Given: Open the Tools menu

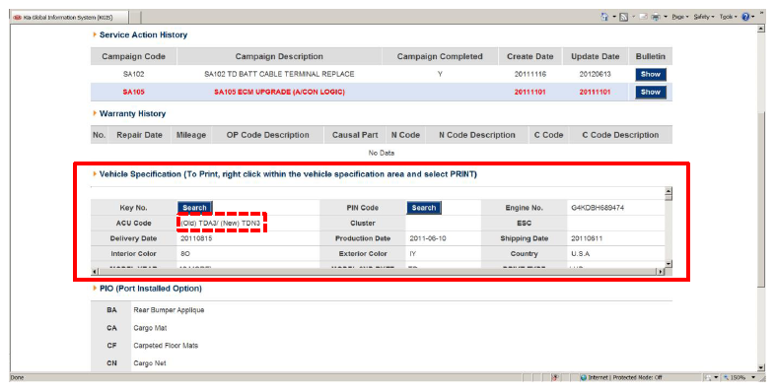Looking at the screenshot, I should pyautogui.click(x=728, y=17).
